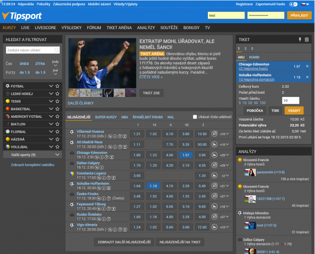This screenshot has width=315, height=254.
Task: Enable 'Ukázat čísla událostí' checkbox
Action: coord(195,117)
